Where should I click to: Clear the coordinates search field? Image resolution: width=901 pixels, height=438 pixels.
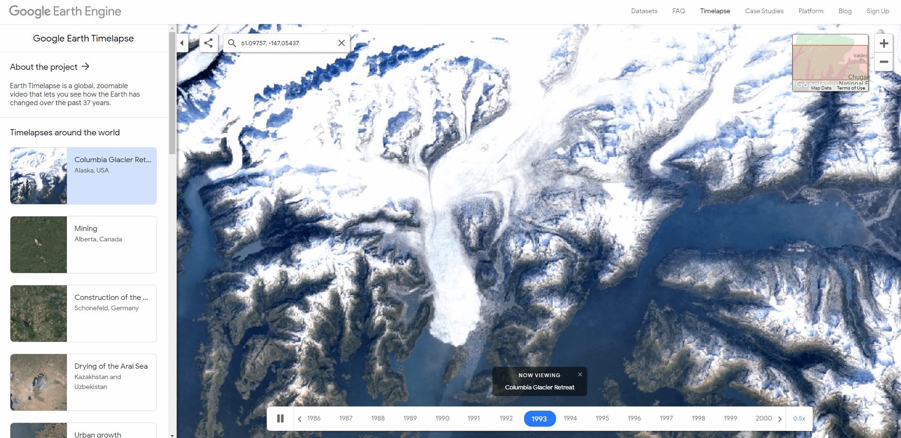tap(342, 43)
